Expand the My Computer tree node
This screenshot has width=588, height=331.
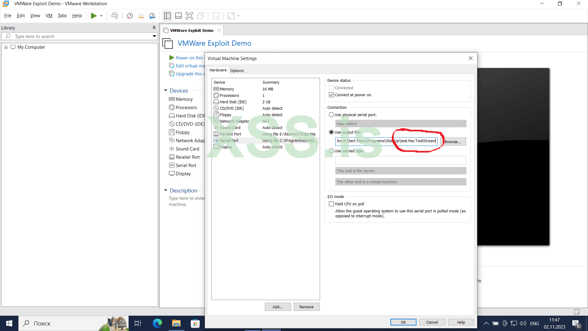tap(6, 47)
